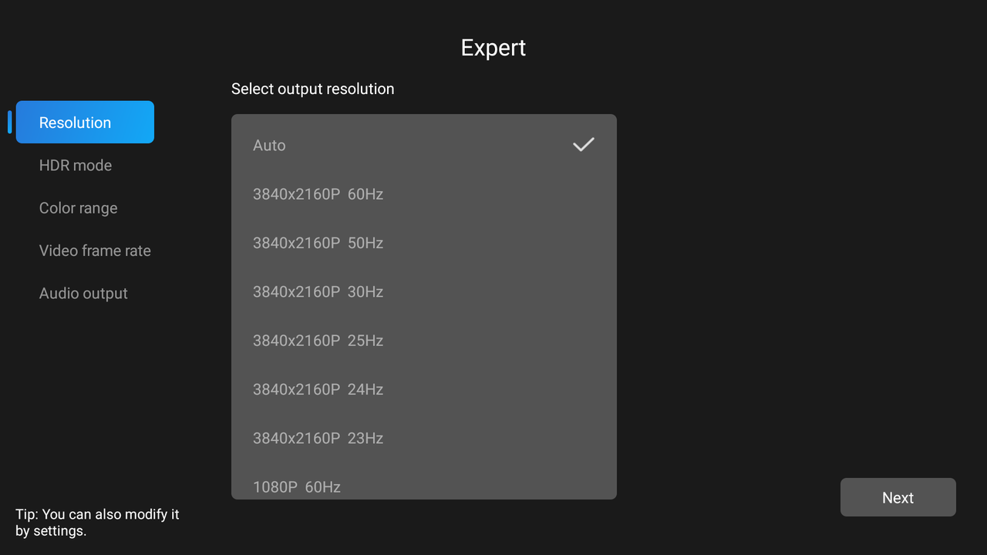The image size is (987, 555).
Task: Select 3840x2160P 24Hz output
Action: coord(424,389)
